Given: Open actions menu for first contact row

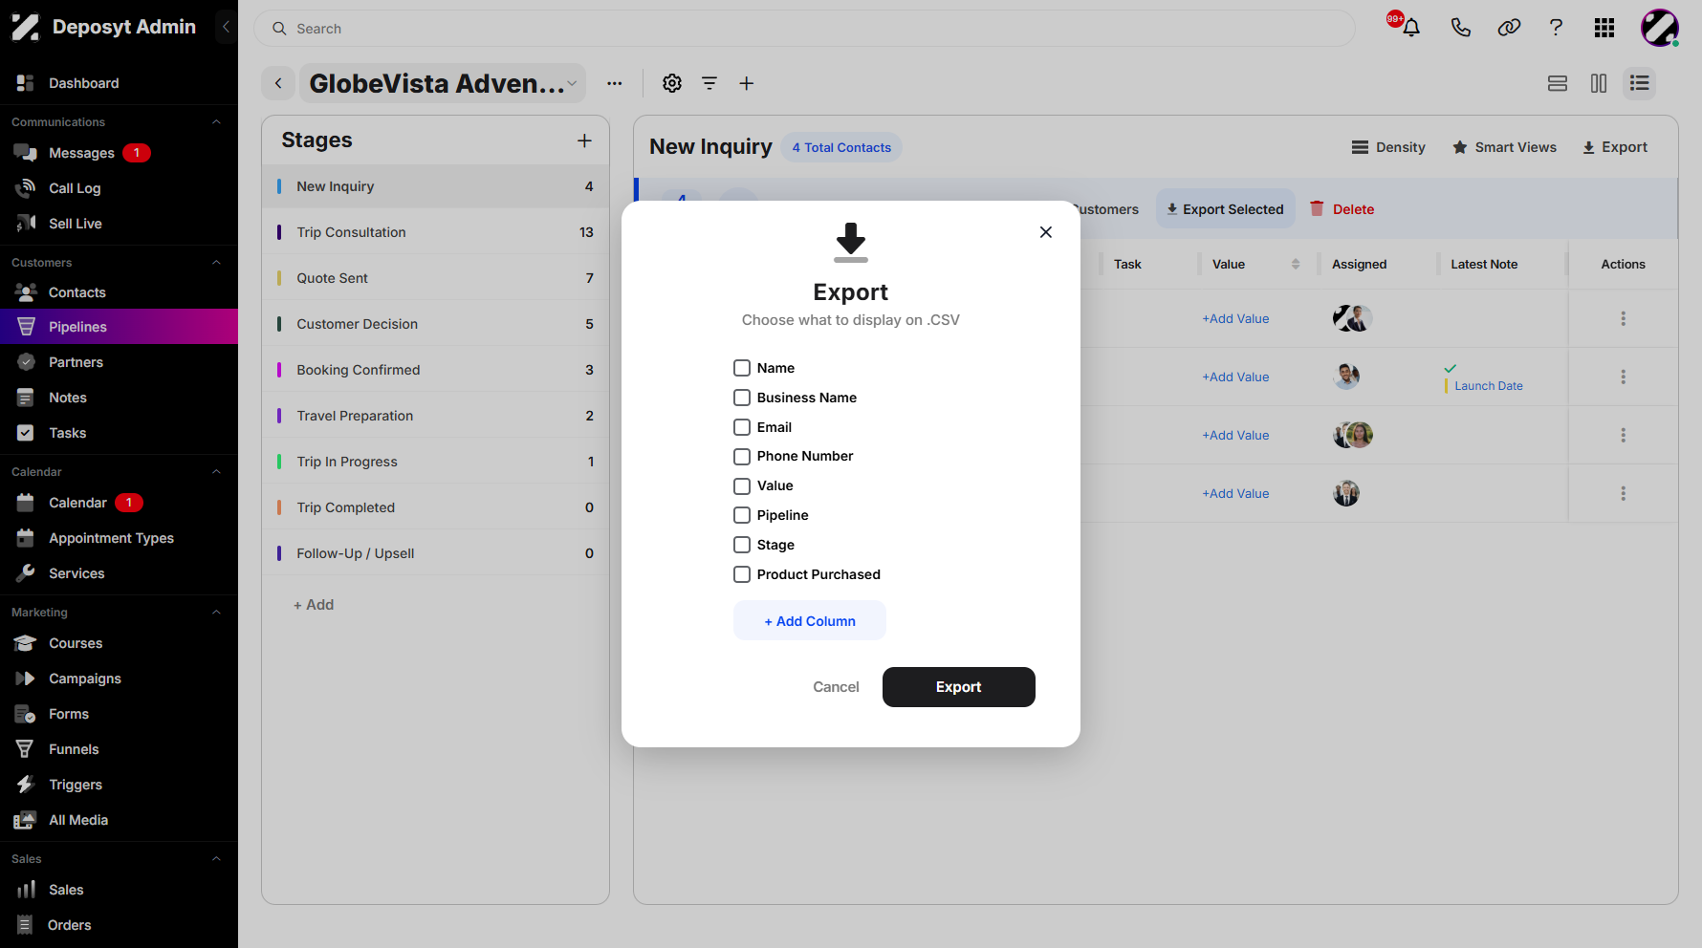Looking at the screenshot, I should 1623,318.
